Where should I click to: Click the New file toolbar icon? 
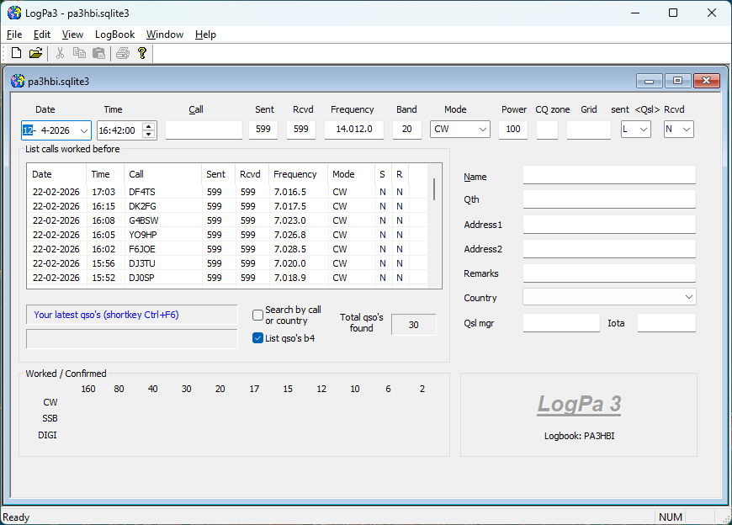(x=16, y=53)
